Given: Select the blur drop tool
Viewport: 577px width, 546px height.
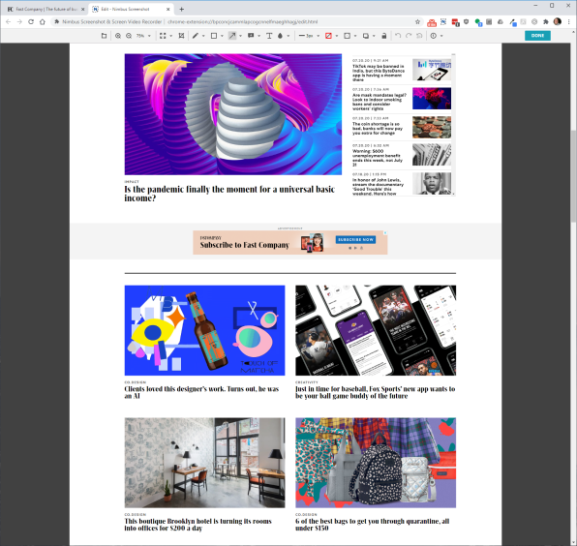Looking at the screenshot, I should (281, 36).
